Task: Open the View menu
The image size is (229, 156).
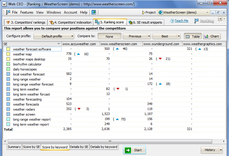Action: click(x=40, y=12)
